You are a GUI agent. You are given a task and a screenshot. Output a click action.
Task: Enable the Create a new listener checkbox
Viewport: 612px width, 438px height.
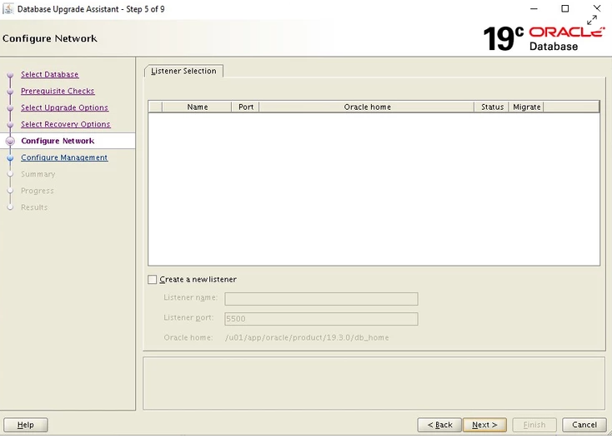click(153, 280)
